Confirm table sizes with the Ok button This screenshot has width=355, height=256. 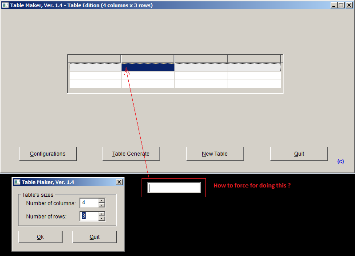40,237
